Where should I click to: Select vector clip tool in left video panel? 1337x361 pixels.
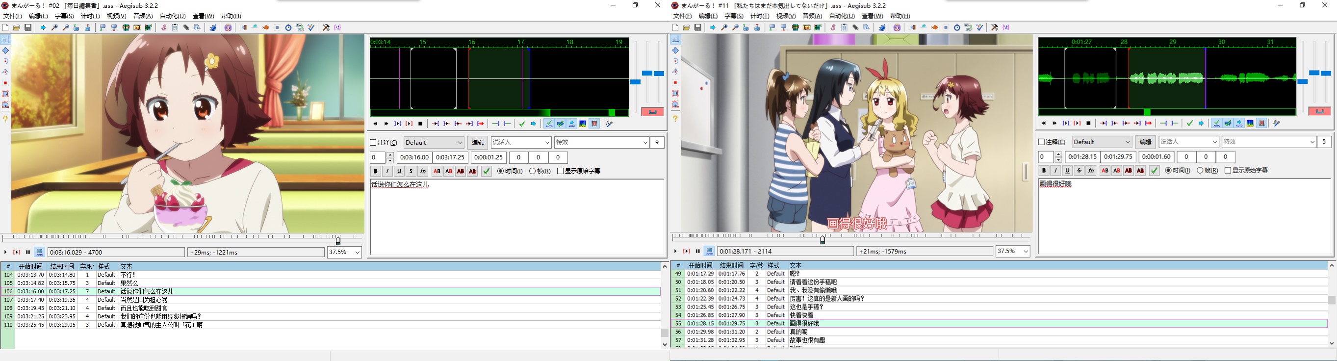click(6, 105)
